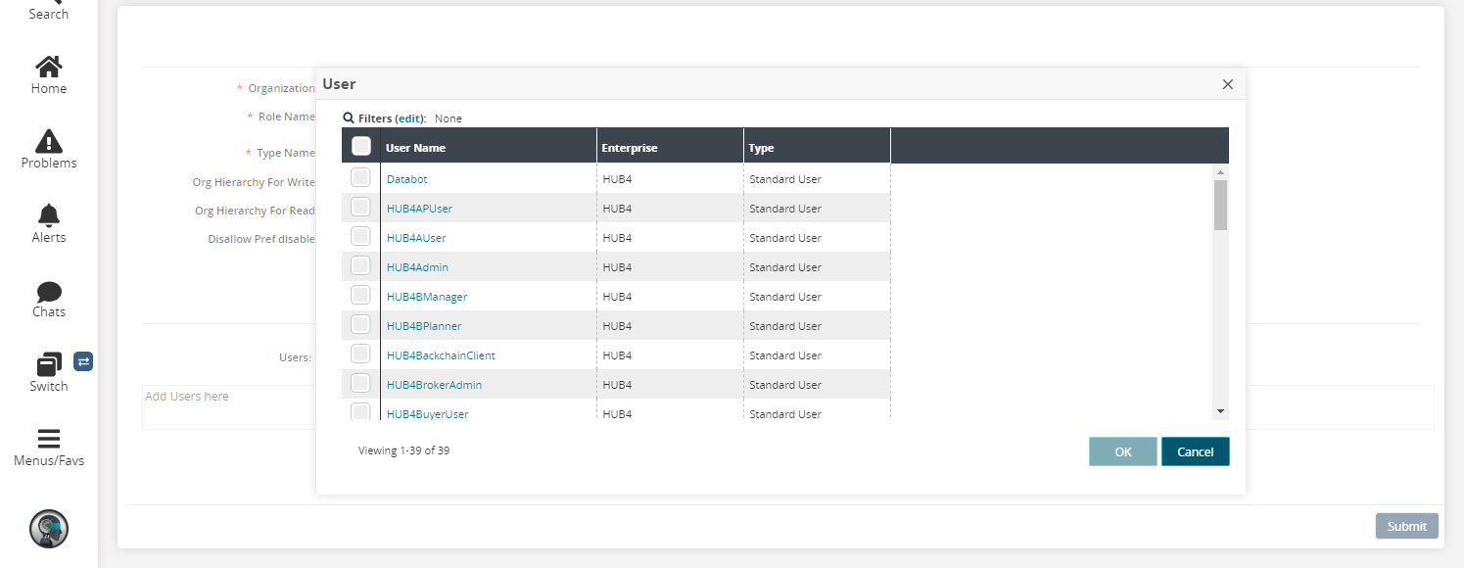Click the Add Users here field
The height and width of the screenshot is (568, 1464).
click(x=788, y=407)
